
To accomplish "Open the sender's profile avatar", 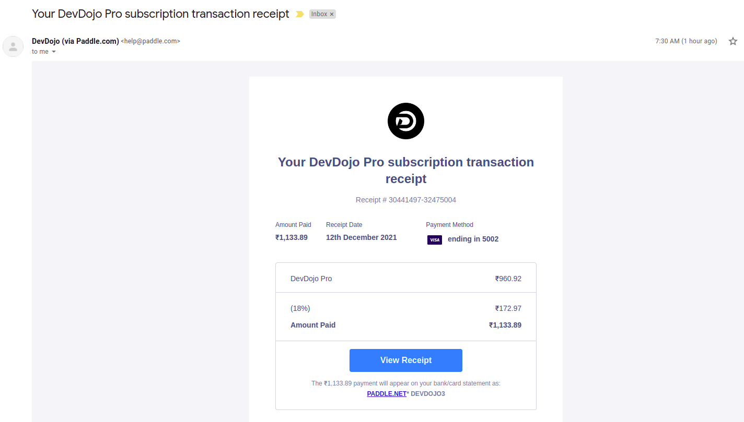I will 13,46.
